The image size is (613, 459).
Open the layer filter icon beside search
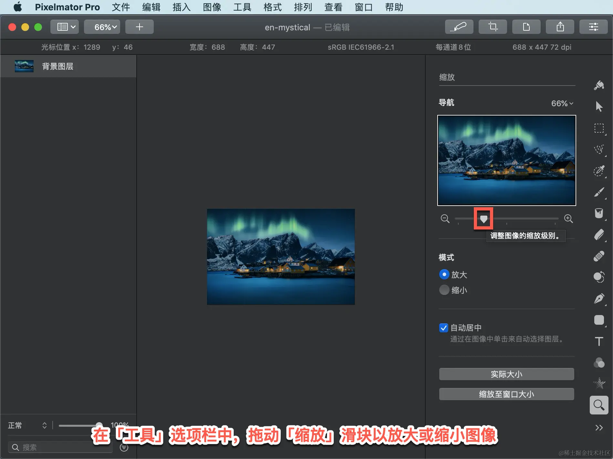pyautogui.click(x=124, y=447)
